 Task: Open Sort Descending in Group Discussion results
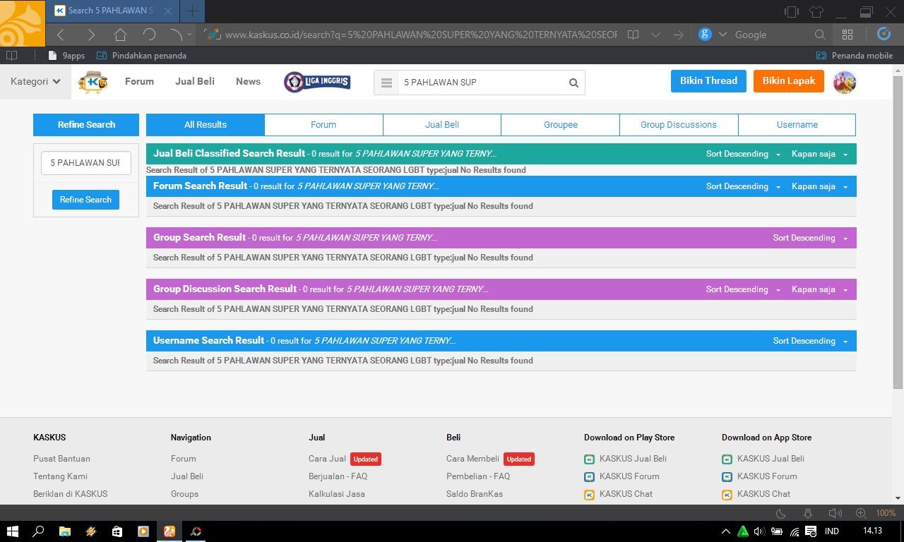[x=743, y=289]
